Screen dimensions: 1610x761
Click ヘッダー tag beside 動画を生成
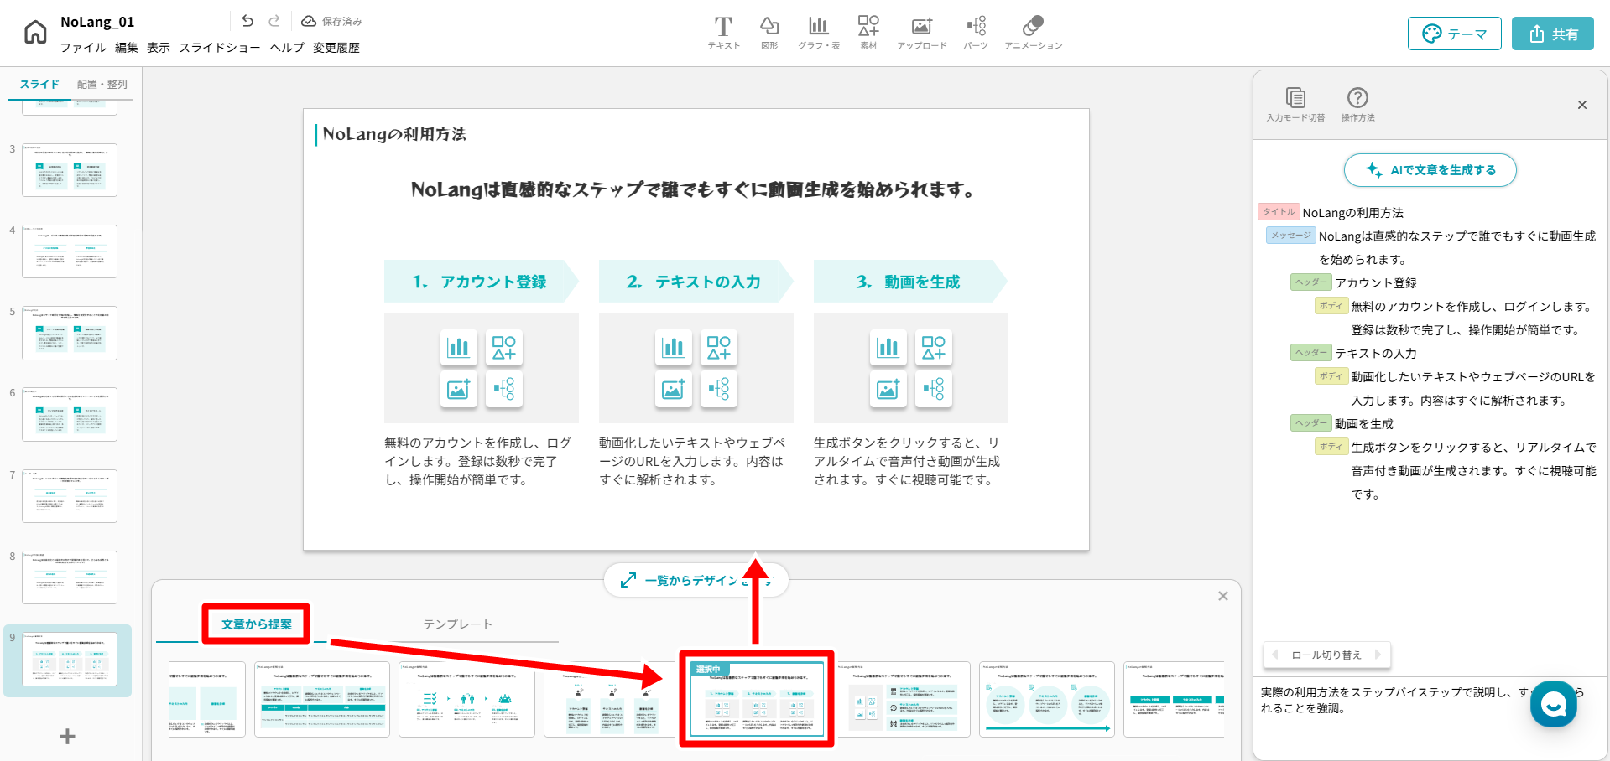[1311, 423]
